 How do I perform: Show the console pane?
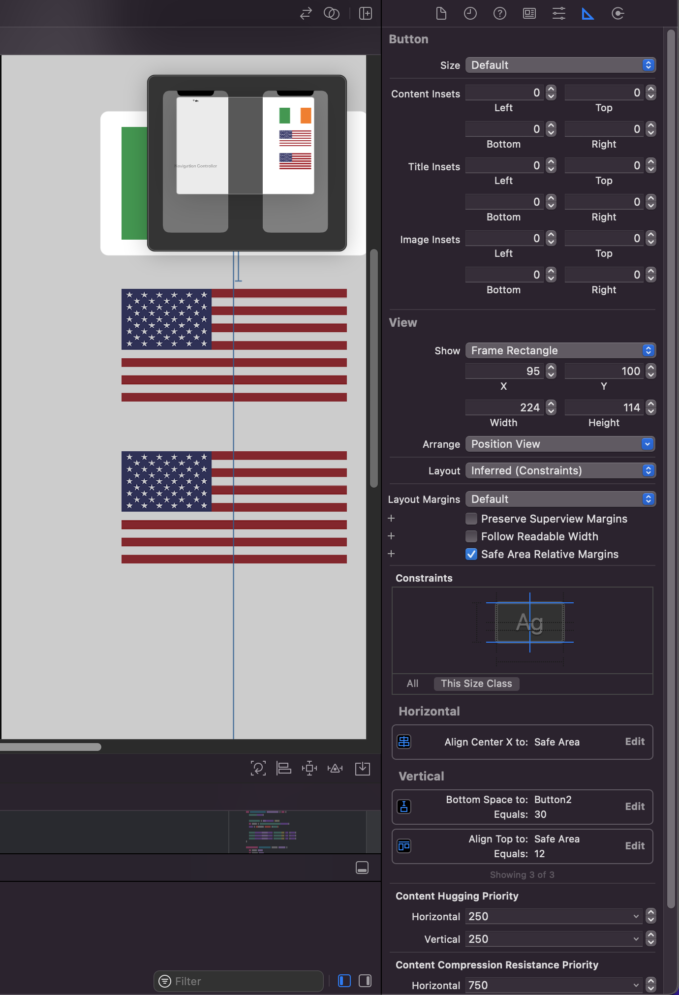pyautogui.click(x=365, y=981)
